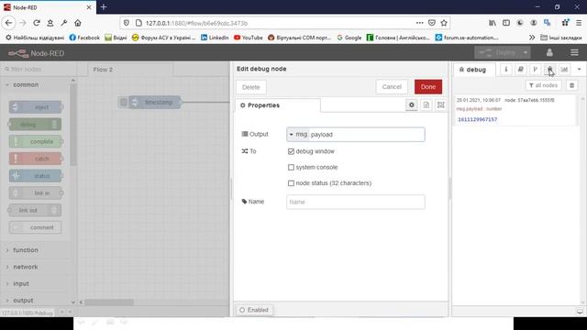Show more bookmarks chevron
The height and width of the screenshot is (330, 587).
(x=532, y=38)
